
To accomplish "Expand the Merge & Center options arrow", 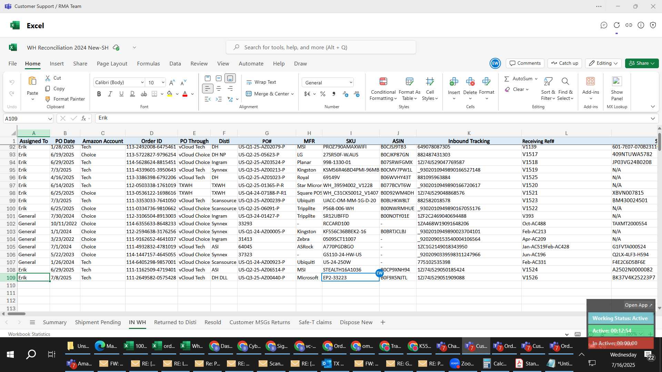I will 292,94.
